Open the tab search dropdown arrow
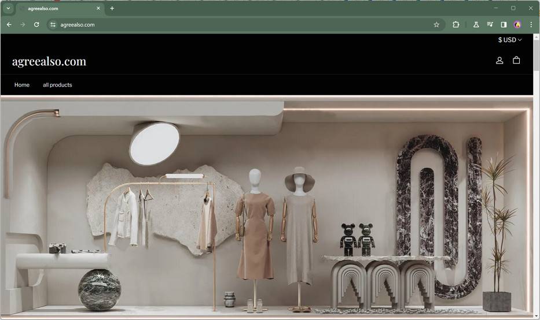The image size is (540, 320). click(8, 8)
